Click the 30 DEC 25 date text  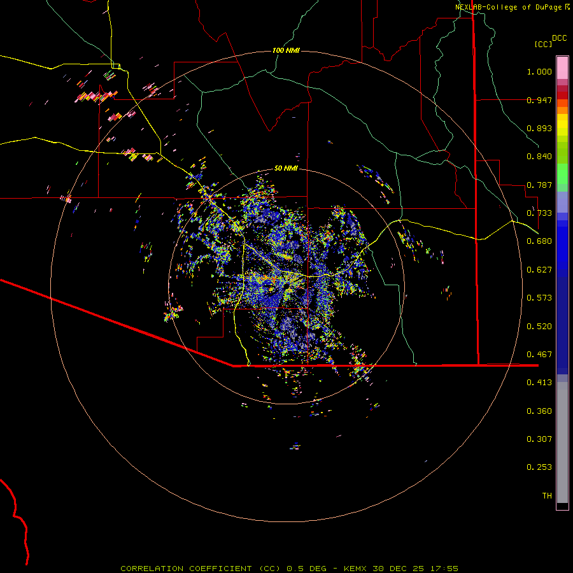click(x=398, y=569)
